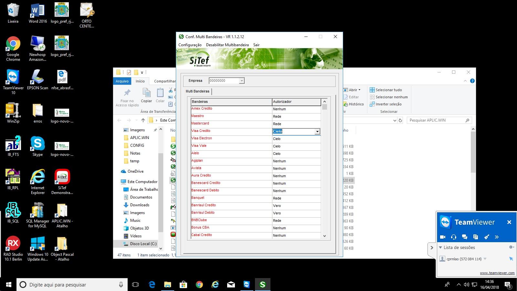Collapse TeamViewer panel with side arrow
517x291 pixels.
tap(432, 248)
